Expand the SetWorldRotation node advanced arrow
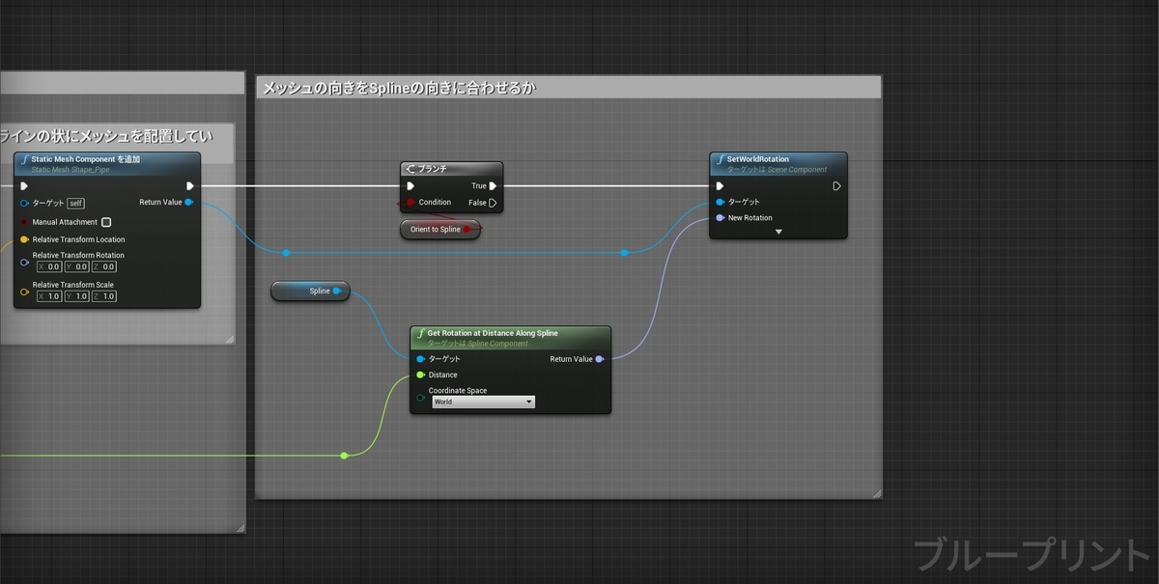This screenshot has height=584, width=1159. (x=778, y=232)
